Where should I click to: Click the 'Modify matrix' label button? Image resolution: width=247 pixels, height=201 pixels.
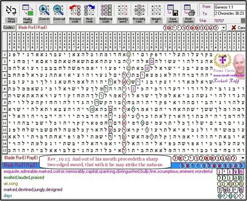[x=28, y=21]
